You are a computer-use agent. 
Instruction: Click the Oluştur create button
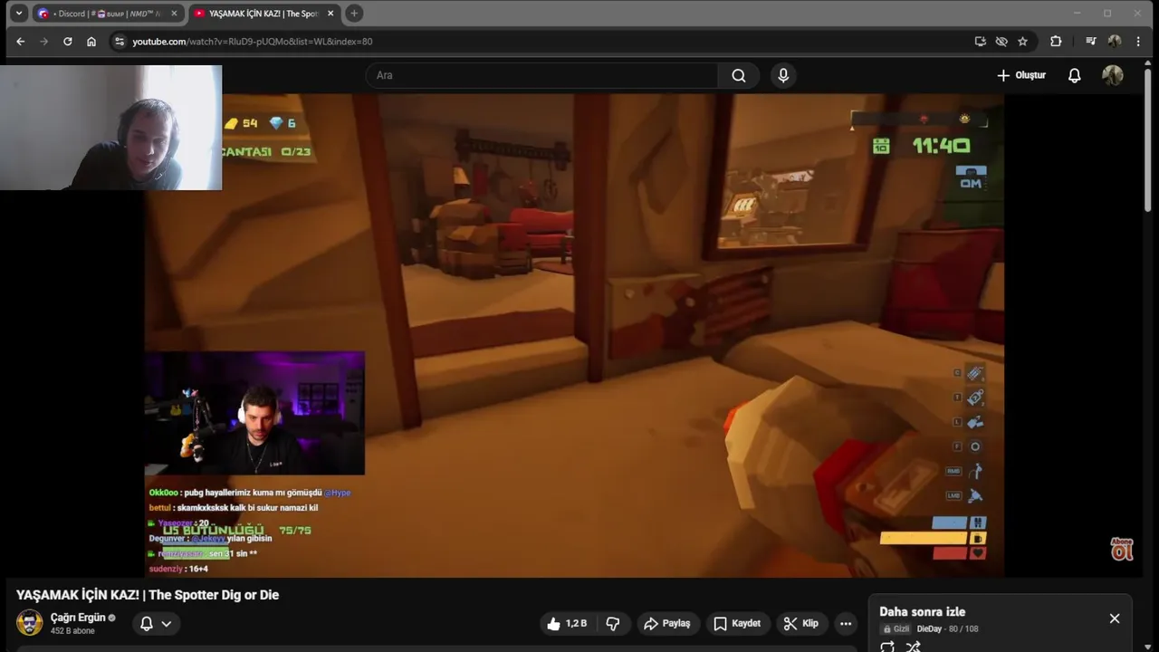pyautogui.click(x=1021, y=75)
